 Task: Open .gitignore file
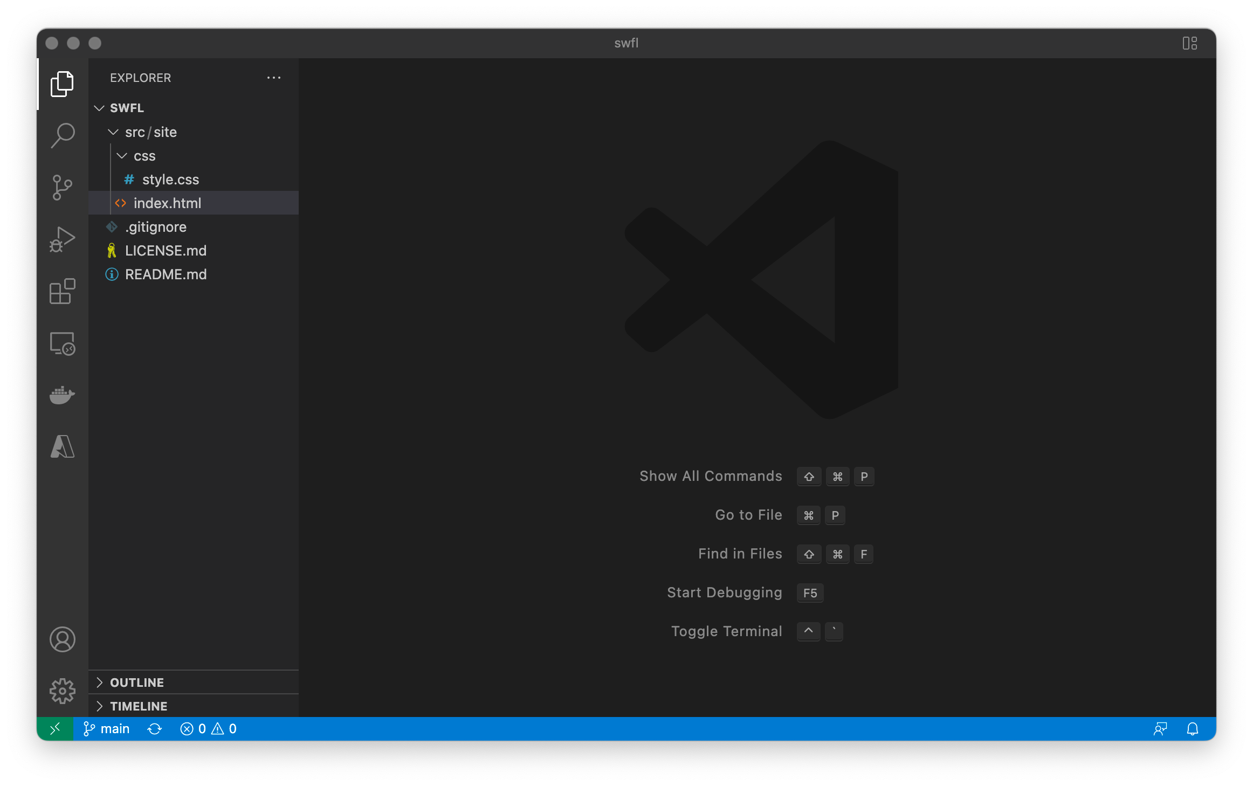pyautogui.click(x=194, y=227)
